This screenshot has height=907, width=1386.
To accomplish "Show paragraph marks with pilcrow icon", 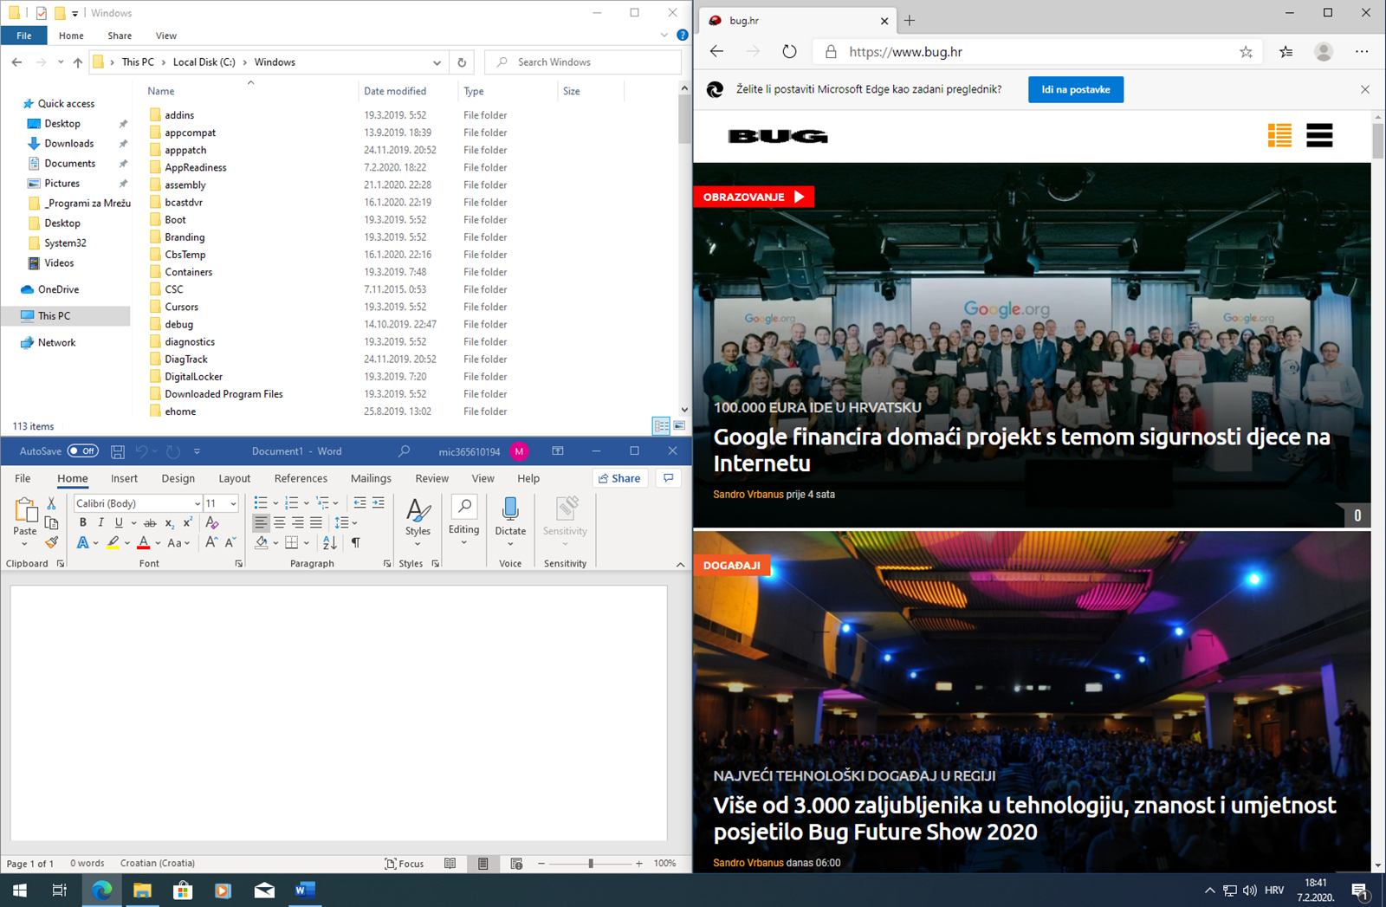I will pos(355,543).
